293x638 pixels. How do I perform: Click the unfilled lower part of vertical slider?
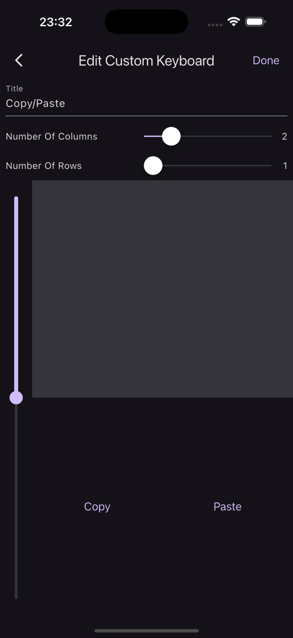coord(16,502)
